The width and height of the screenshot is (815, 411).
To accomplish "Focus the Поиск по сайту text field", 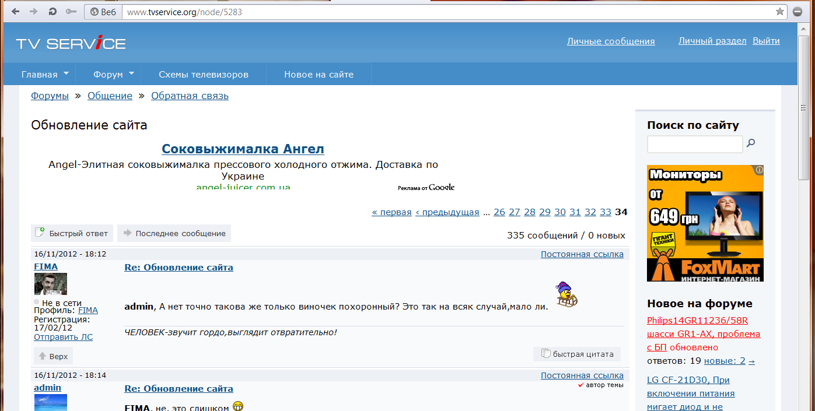I will pos(694,144).
